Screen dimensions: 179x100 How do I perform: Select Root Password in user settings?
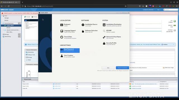pyautogui.click(x=70, y=51)
